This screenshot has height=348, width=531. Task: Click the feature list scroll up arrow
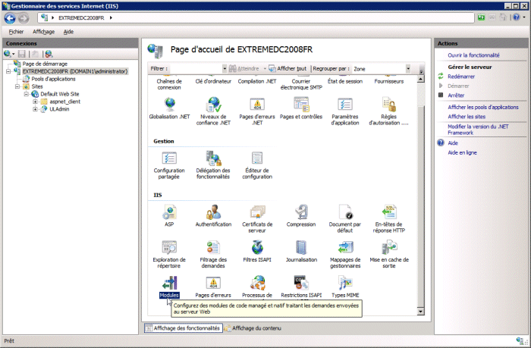(420, 79)
